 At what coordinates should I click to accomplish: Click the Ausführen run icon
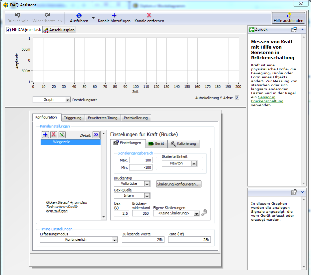pos(79,16)
